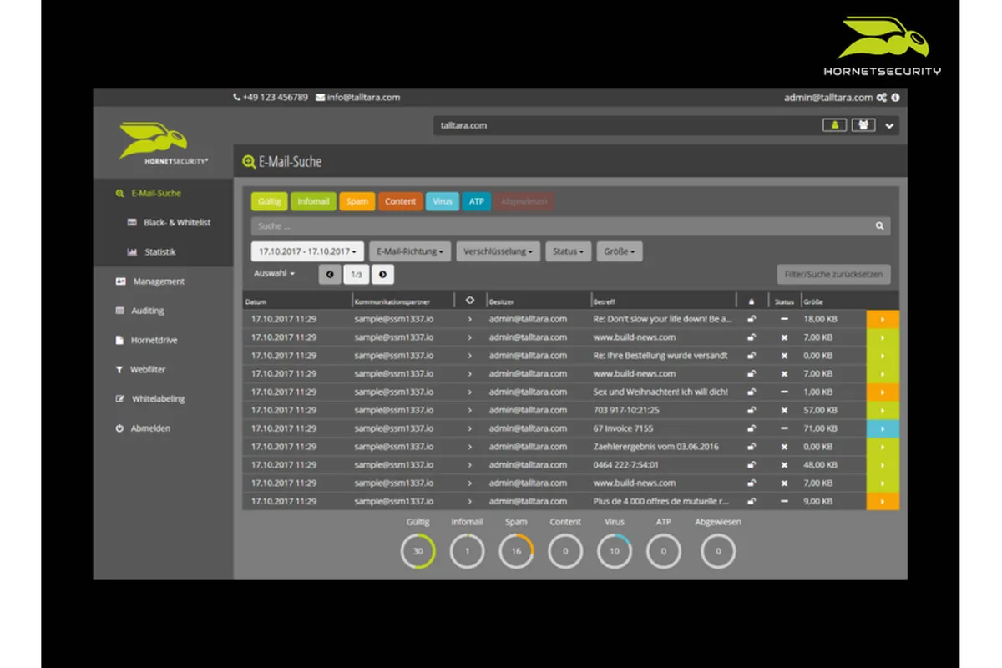
Task: Open Statistik in the sidebar
Action: coord(159,252)
